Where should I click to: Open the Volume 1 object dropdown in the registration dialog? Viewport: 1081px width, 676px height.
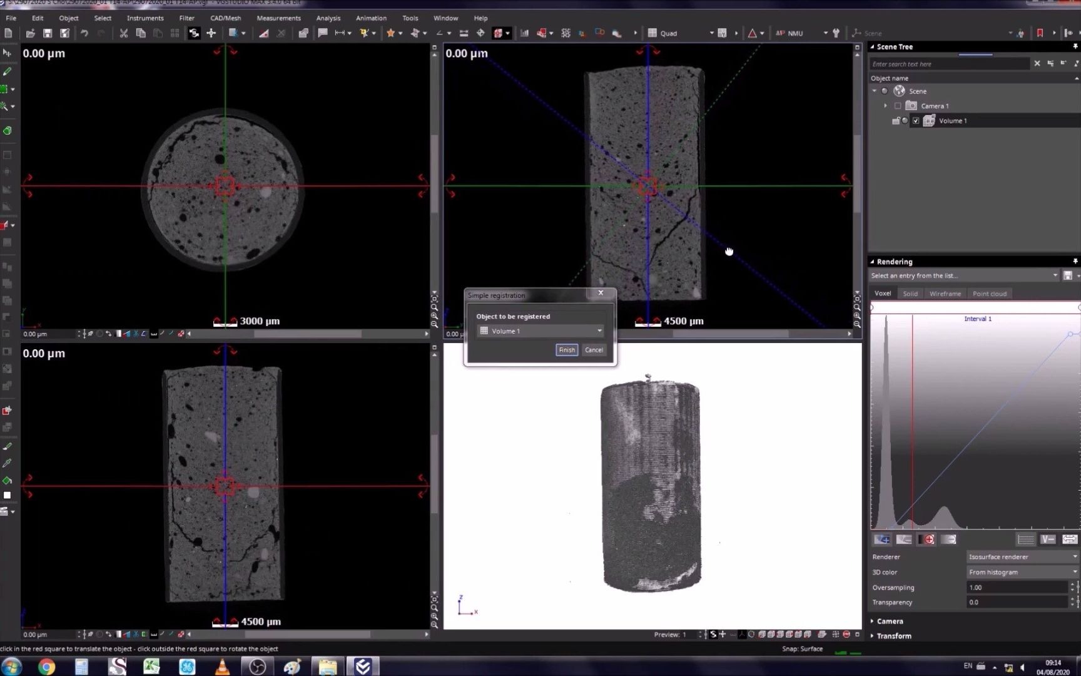(x=540, y=331)
